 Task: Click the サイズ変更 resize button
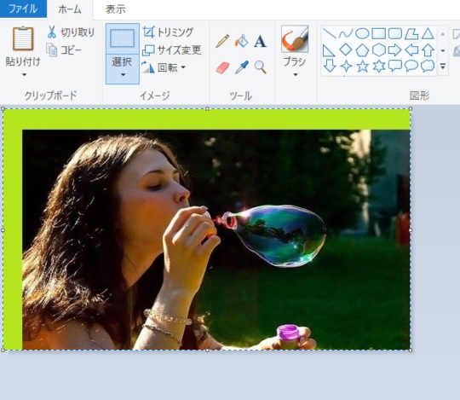pos(172,50)
